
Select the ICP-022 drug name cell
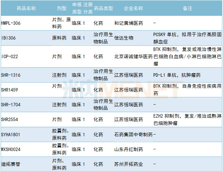coord(10,57)
